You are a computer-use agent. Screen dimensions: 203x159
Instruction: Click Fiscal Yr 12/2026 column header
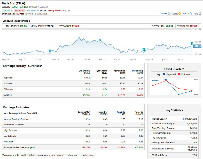point(139,113)
